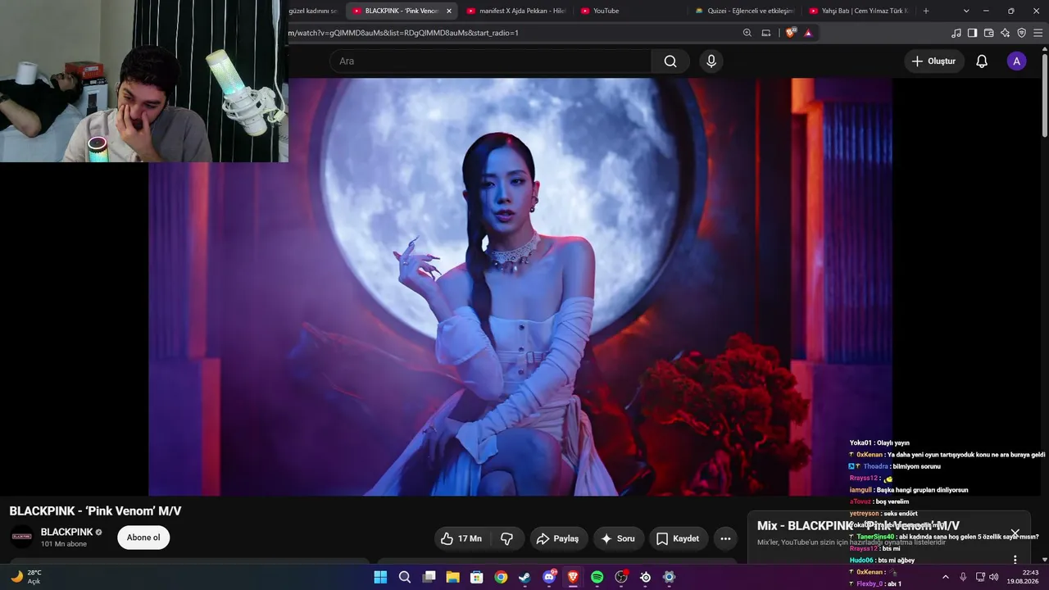Save the video with Kaydet
This screenshot has height=590, width=1049.
[x=678, y=538]
